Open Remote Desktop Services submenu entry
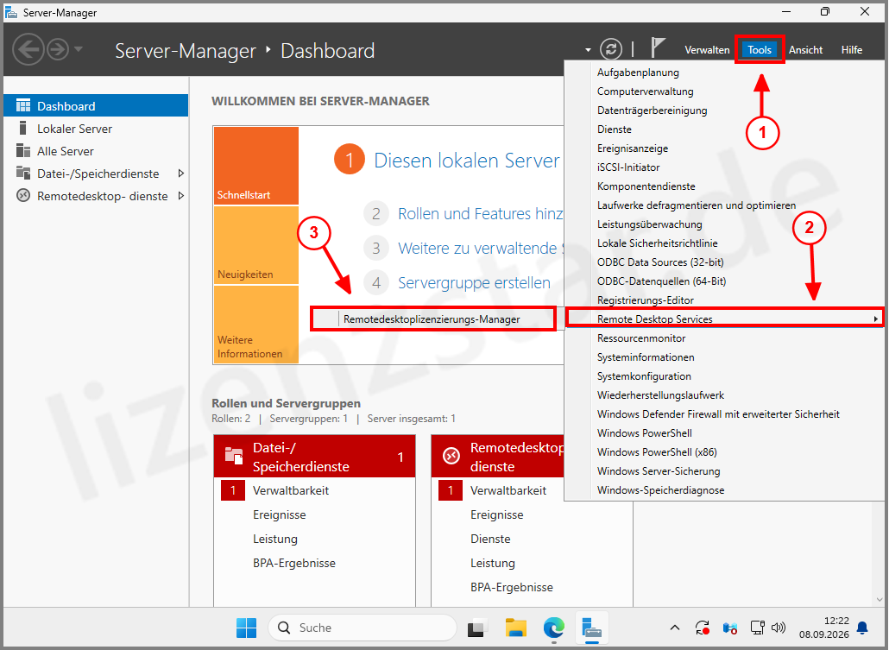This screenshot has height=650, width=889. click(x=725, y=319)
